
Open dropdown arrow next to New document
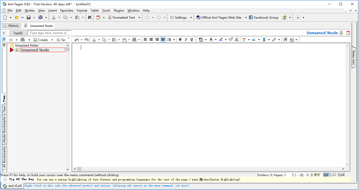[11, 18]
